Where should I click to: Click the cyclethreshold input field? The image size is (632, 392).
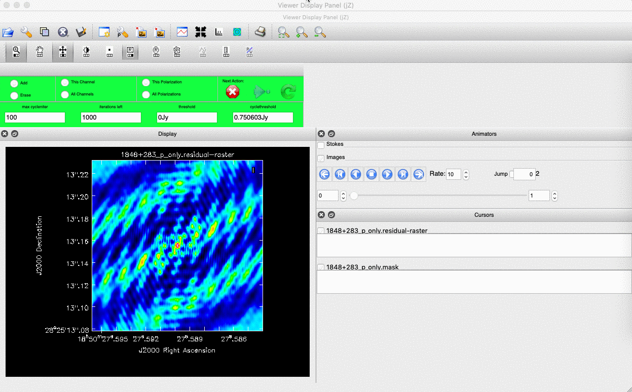[263, 117]
